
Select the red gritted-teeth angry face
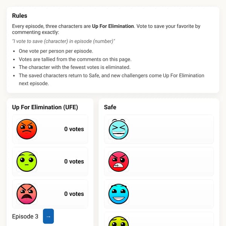pos(119,162)
